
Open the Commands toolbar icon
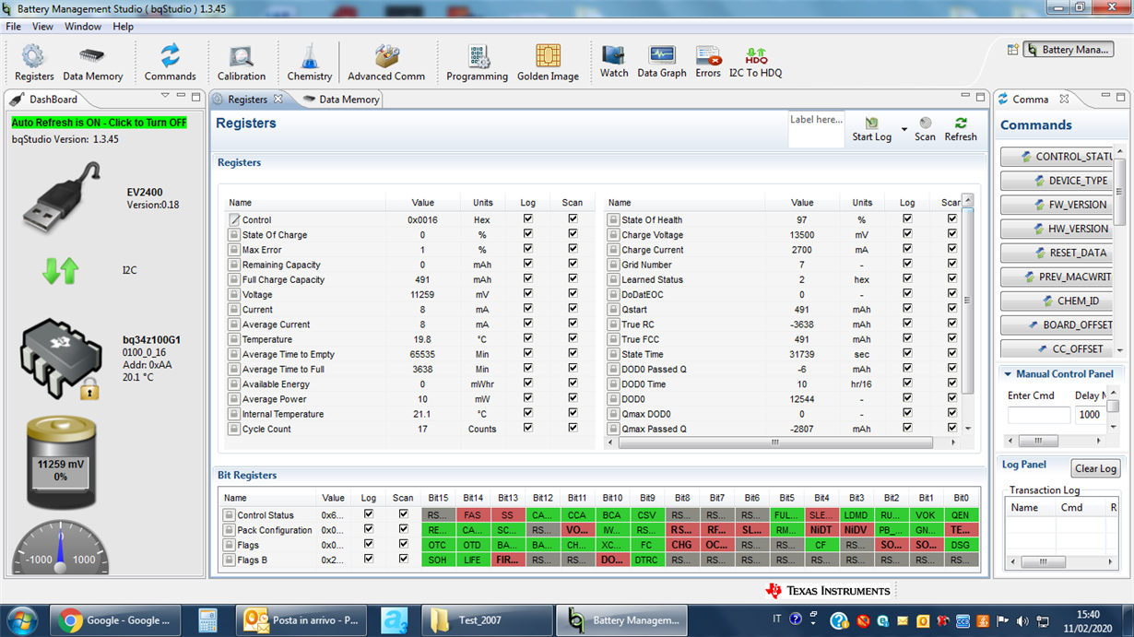170,63
